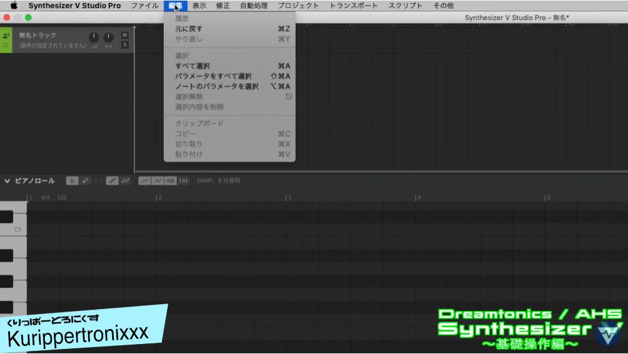The image size is (628, 354).
Task: Toggle the waveform display icon
Action: click(x=171, y=181)
